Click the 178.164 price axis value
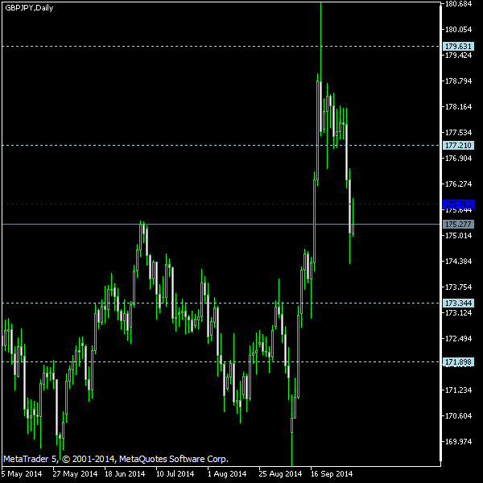 458,107
